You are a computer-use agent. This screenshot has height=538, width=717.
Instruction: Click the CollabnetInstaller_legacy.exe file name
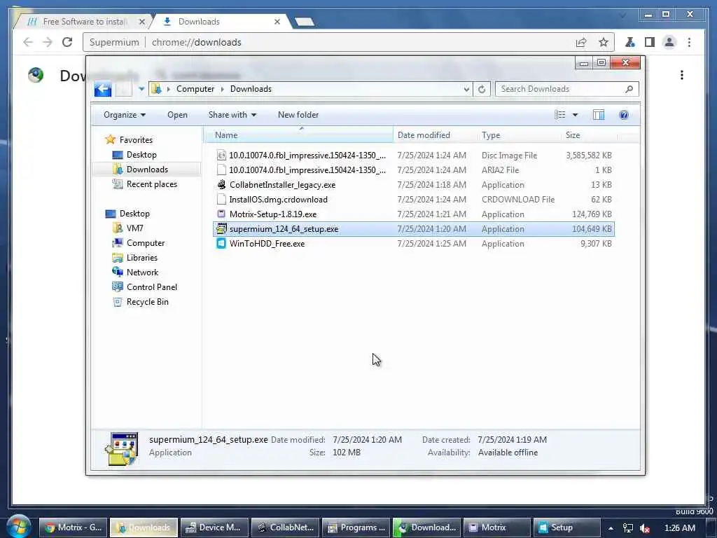[282, 185]
